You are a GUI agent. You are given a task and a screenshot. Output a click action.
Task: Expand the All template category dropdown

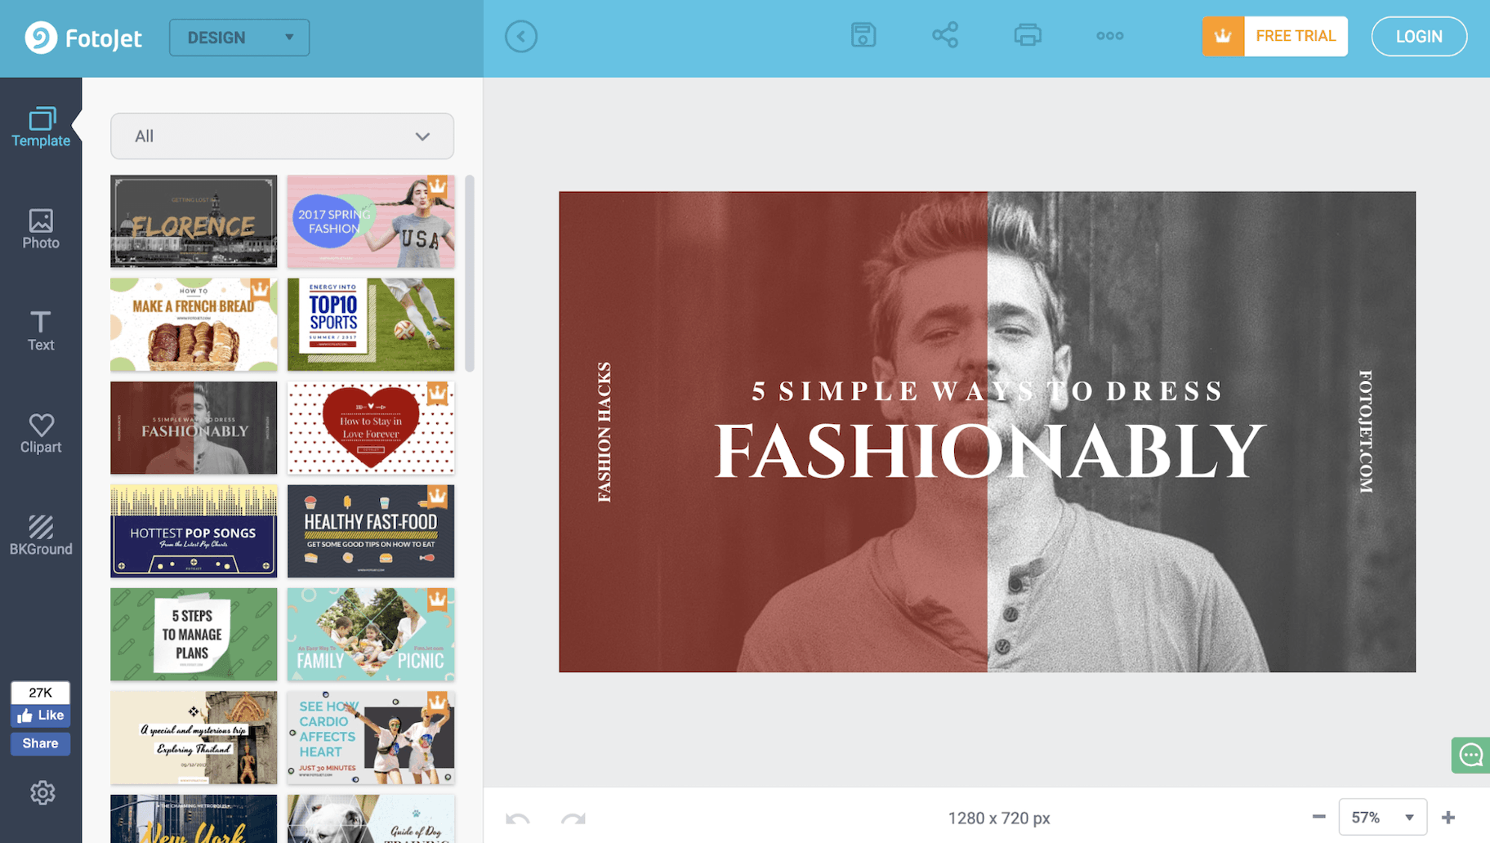tap(282, 136)
